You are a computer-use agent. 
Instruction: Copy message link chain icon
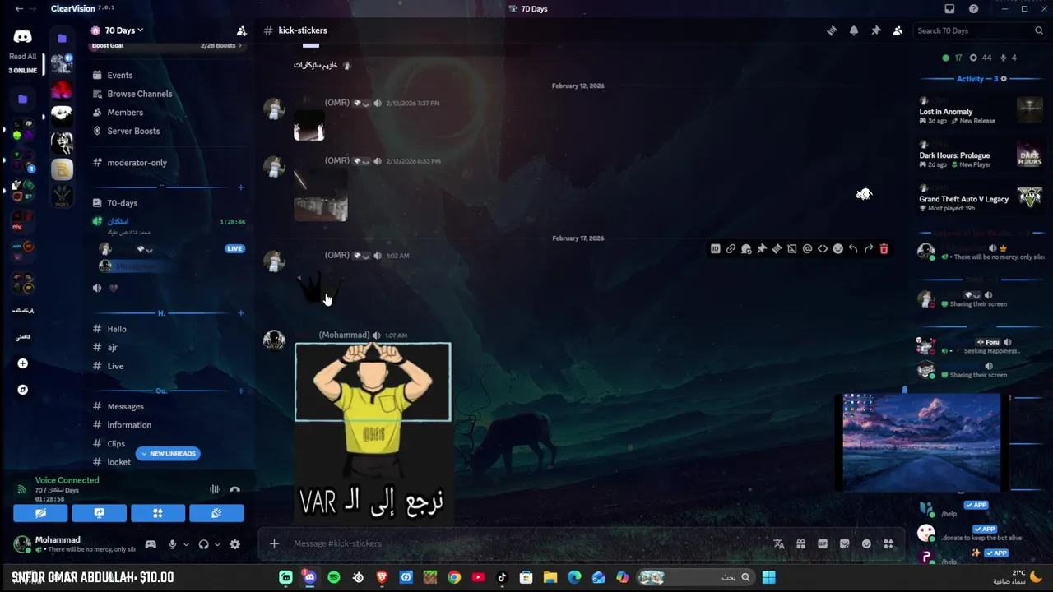pos(731,249)
